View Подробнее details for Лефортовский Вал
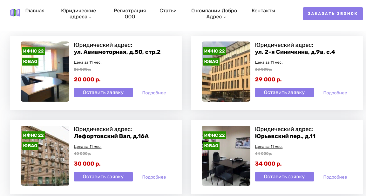Image resolution: width=366 pixels, height=196 pixels. [x=154, y=177]
